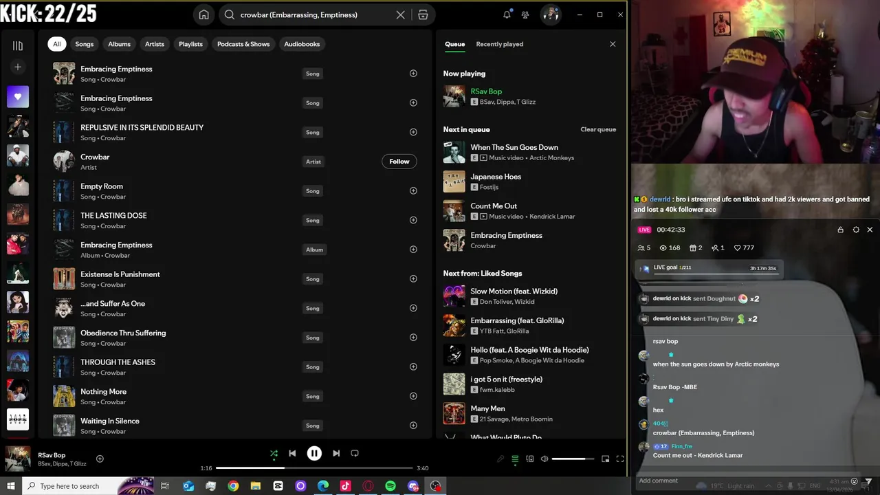Add Nothing More to Liked Songs
The height and width of the screenshot is (495, 880).
(x=413, y=396)
